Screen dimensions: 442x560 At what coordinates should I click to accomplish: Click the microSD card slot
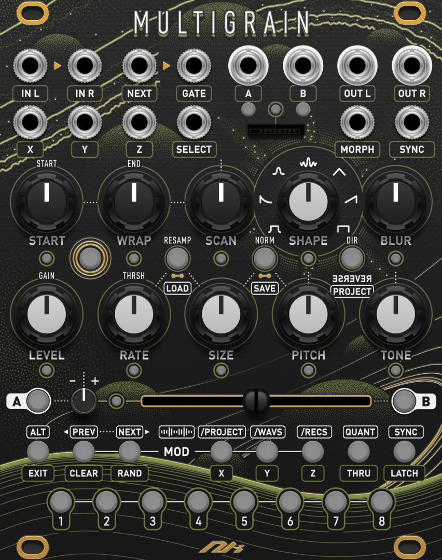pyautogui.click(x=275, y=130)
